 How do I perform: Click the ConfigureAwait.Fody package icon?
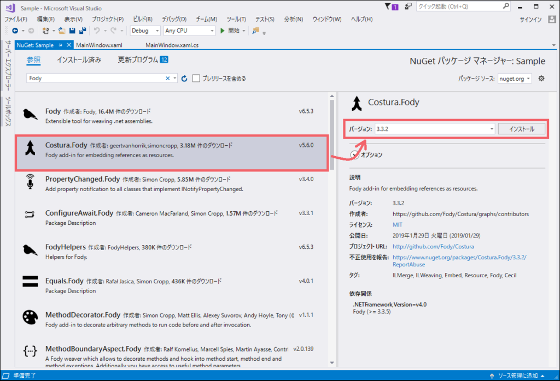pyautogui.click(x=30, y=215)
